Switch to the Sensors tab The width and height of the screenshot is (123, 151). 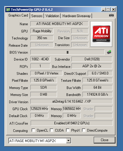point(37,16)
